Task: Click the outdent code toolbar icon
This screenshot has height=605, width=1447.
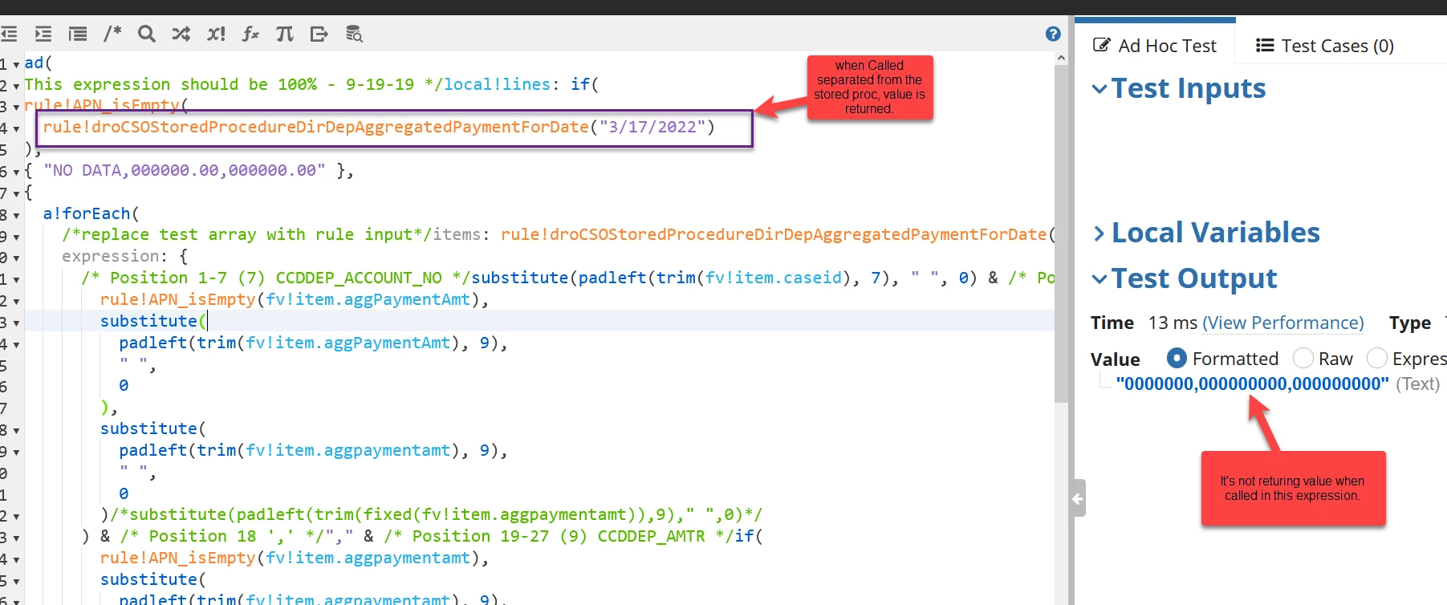Action: tap(9, 34)
